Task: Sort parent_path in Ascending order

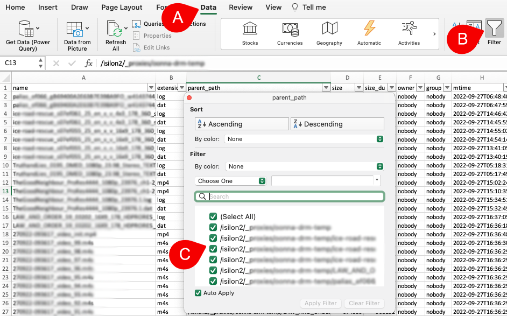Action: point(241,124)
